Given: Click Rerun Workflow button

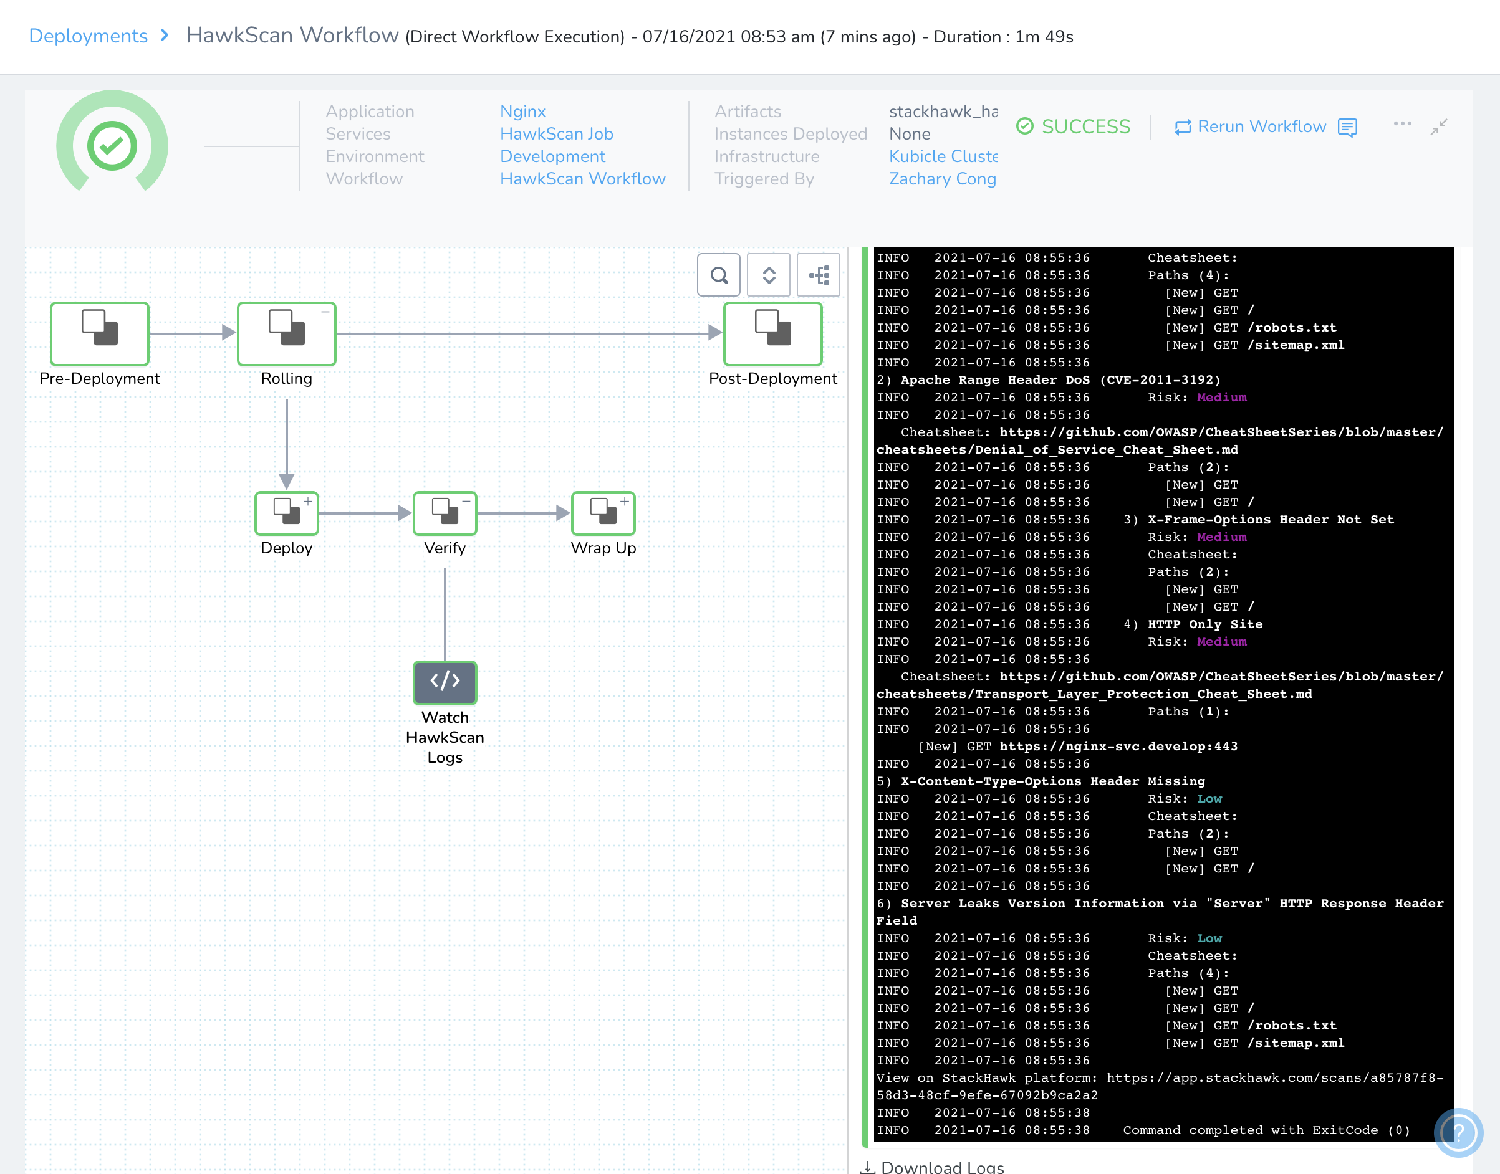Looking at the screenshot, I should [1251, 126].
